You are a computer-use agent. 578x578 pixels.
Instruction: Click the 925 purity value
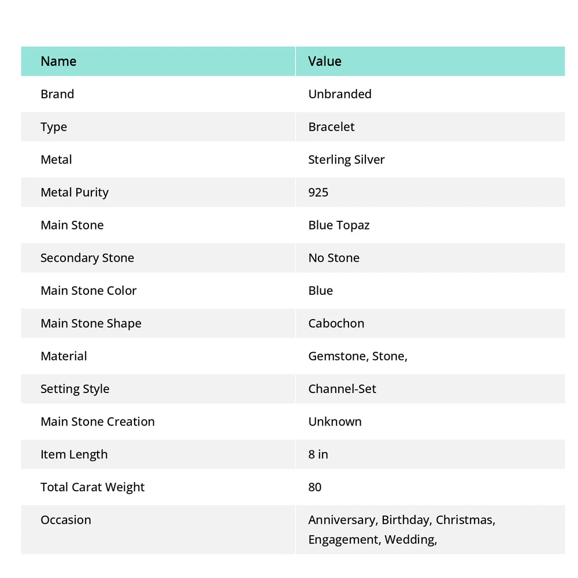(x=318, y=192)
